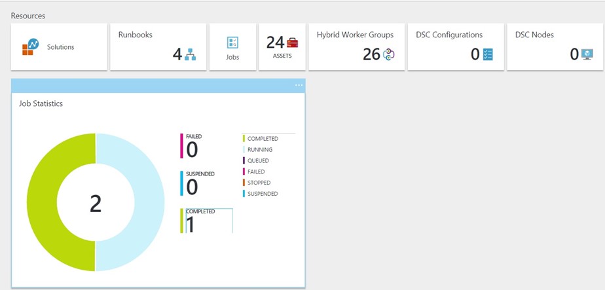Click the purple Queued legend swatch
Image resolution: width=605 pixels, height=290 pixels.
244,161
